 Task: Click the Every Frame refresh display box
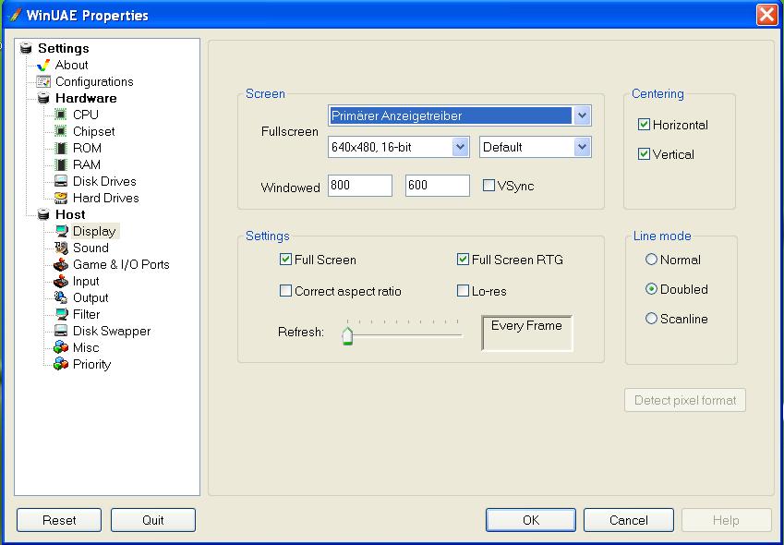(527, 333)
